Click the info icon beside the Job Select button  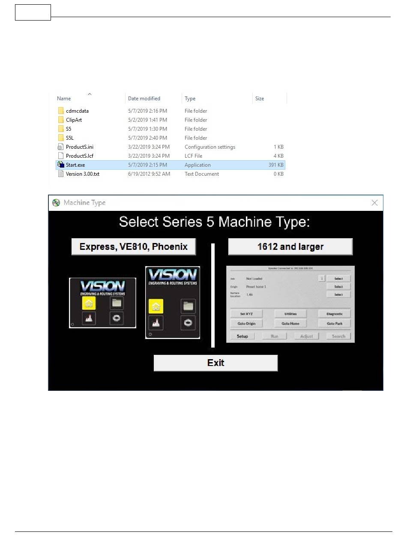coord(322,279)
